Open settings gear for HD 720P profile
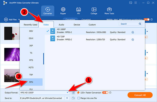157x102 pixels. (133, 40)
